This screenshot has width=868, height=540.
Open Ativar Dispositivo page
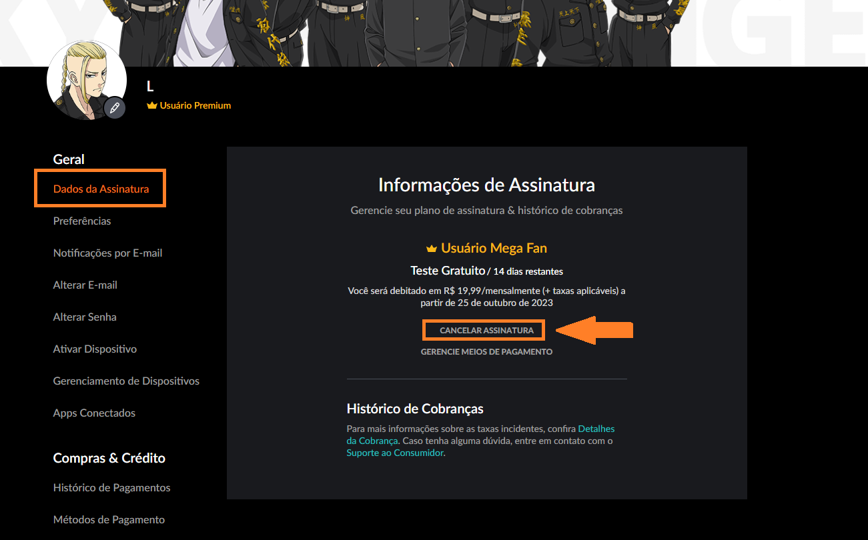pos(95,349)
